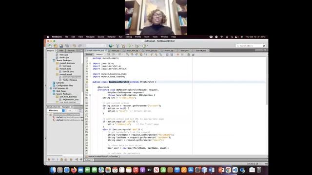Click the New Project toolbar icon
This screenshot has width=312, height=175.
(56, 46)
